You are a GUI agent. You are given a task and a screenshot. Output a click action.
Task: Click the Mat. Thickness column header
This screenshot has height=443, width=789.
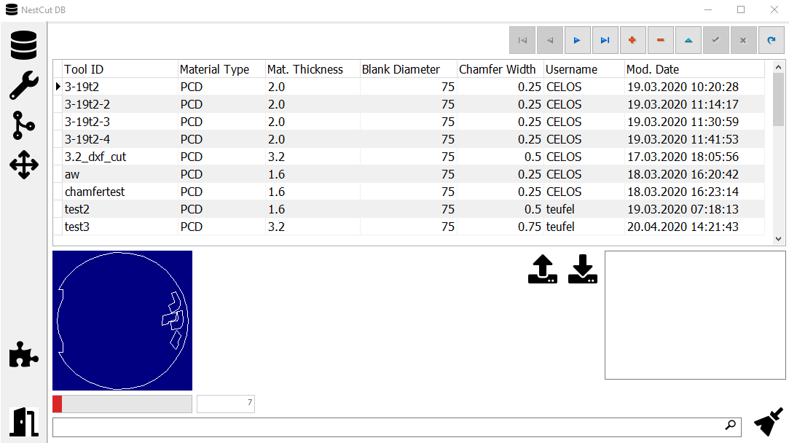click(313, 69)
